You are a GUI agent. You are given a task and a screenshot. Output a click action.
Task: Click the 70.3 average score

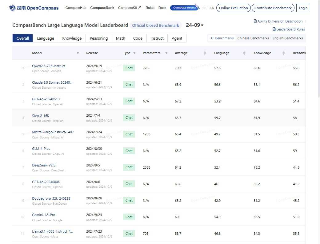click(x=178, y=68)
